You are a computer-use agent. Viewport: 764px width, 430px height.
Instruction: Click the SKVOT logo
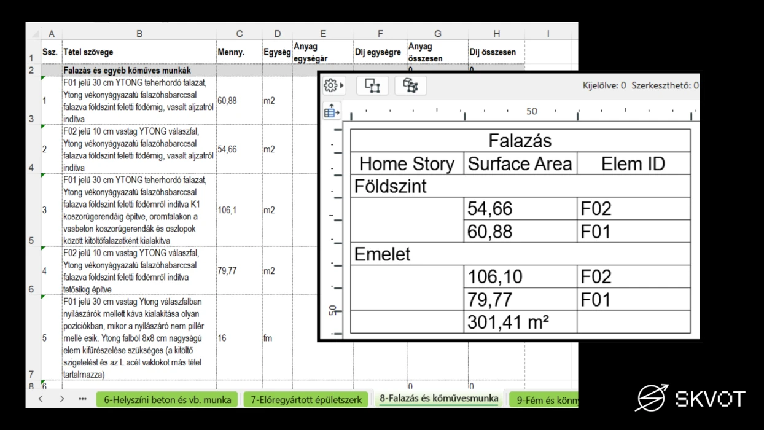coord(690,398)
